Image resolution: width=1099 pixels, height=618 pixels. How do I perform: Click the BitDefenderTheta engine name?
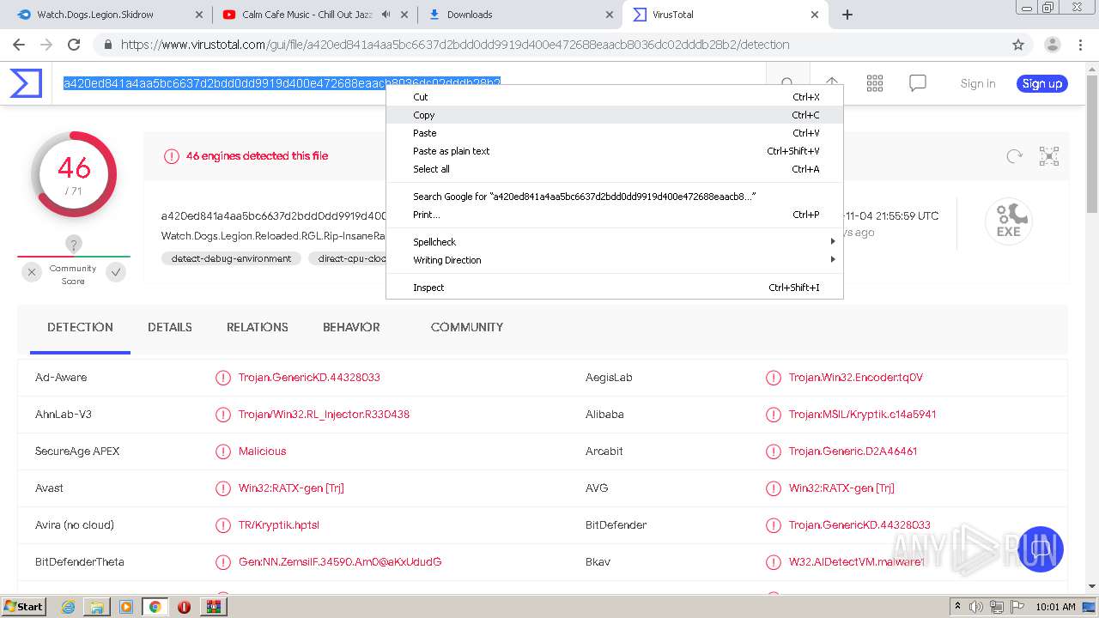pos(80,562)
